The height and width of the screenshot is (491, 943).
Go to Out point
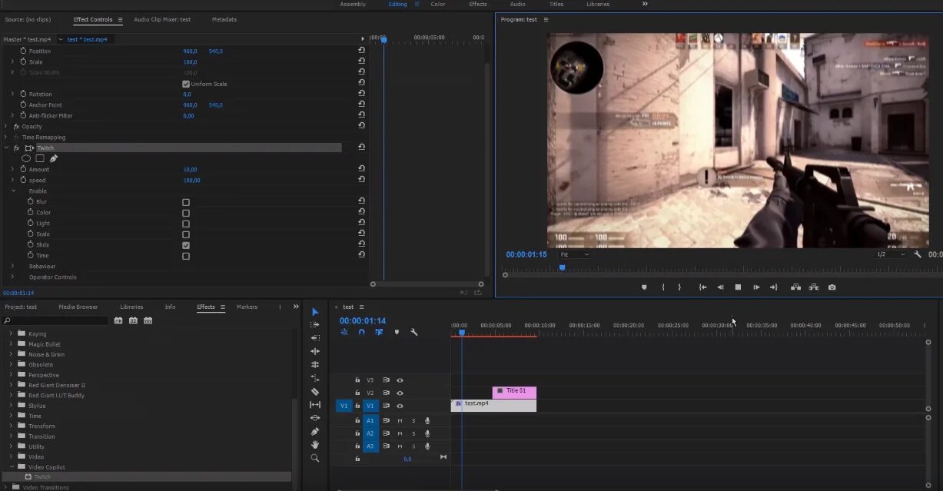(774, 287)
